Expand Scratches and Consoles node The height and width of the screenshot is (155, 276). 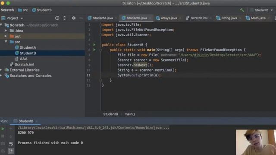[1, 76]
